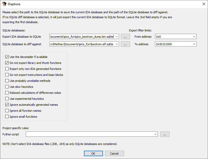Browse for the Python script file

click(165, 134)
